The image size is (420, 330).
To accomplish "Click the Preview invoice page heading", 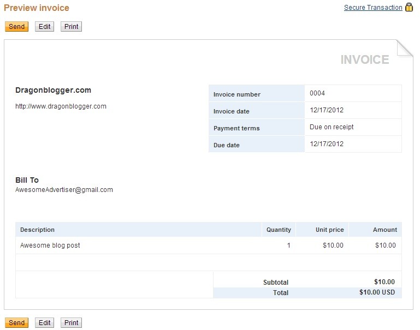I will (x=37, y=8).
